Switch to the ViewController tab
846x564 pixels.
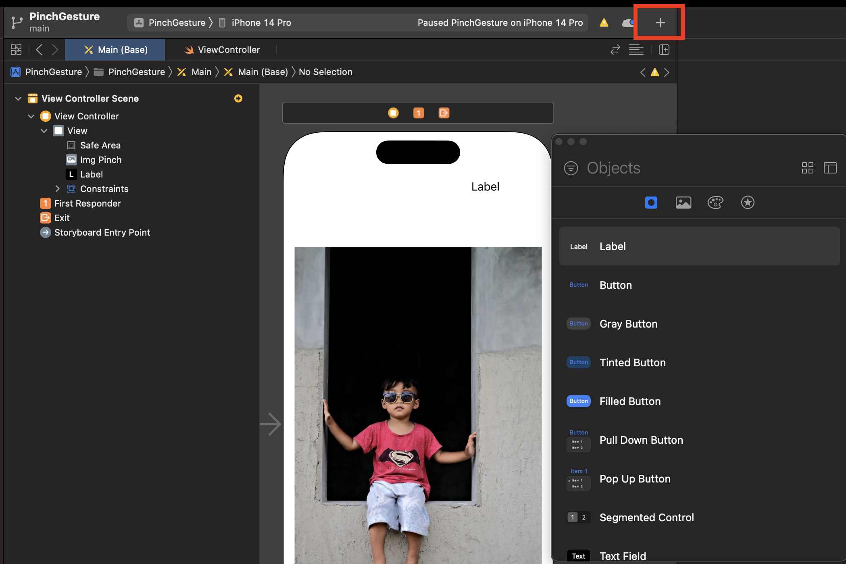[x=222, y=50]
